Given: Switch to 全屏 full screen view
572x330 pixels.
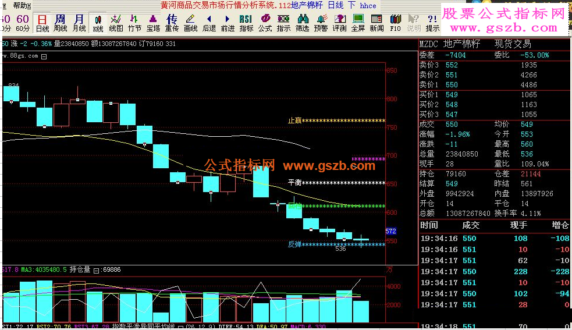Looking at the screenshot, I should point(358,23).
